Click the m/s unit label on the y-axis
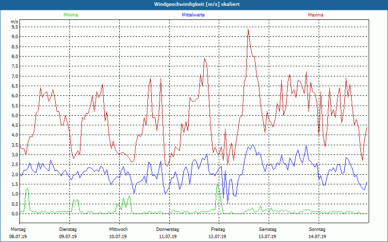Image resolution: width=388 pixels, height=242 pixels. pyautogui.click(x=15, y=22)
